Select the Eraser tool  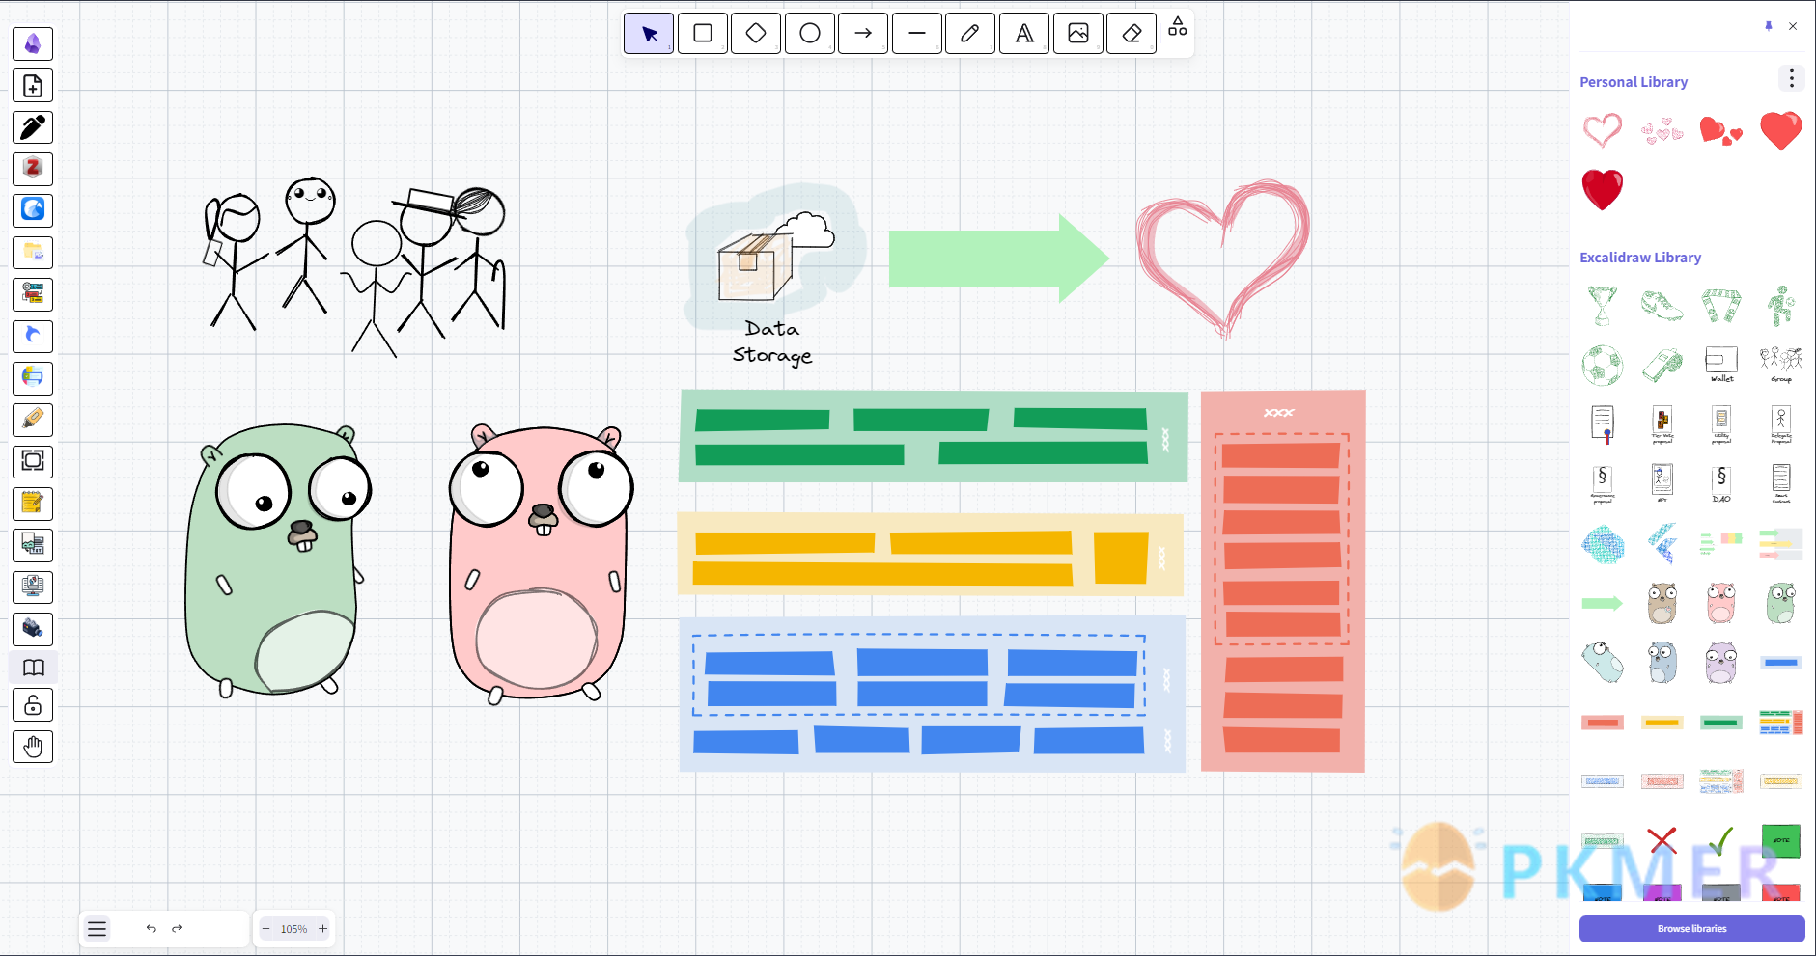click(1132, 34)
